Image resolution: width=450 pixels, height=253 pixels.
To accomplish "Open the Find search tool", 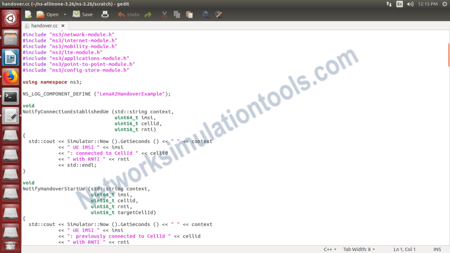I will pos(206,14).
